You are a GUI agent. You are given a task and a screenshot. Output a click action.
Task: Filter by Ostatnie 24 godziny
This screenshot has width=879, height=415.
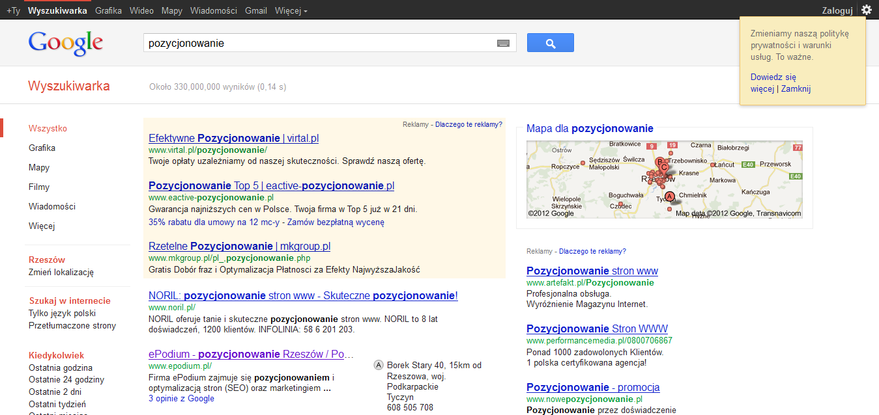66,379
